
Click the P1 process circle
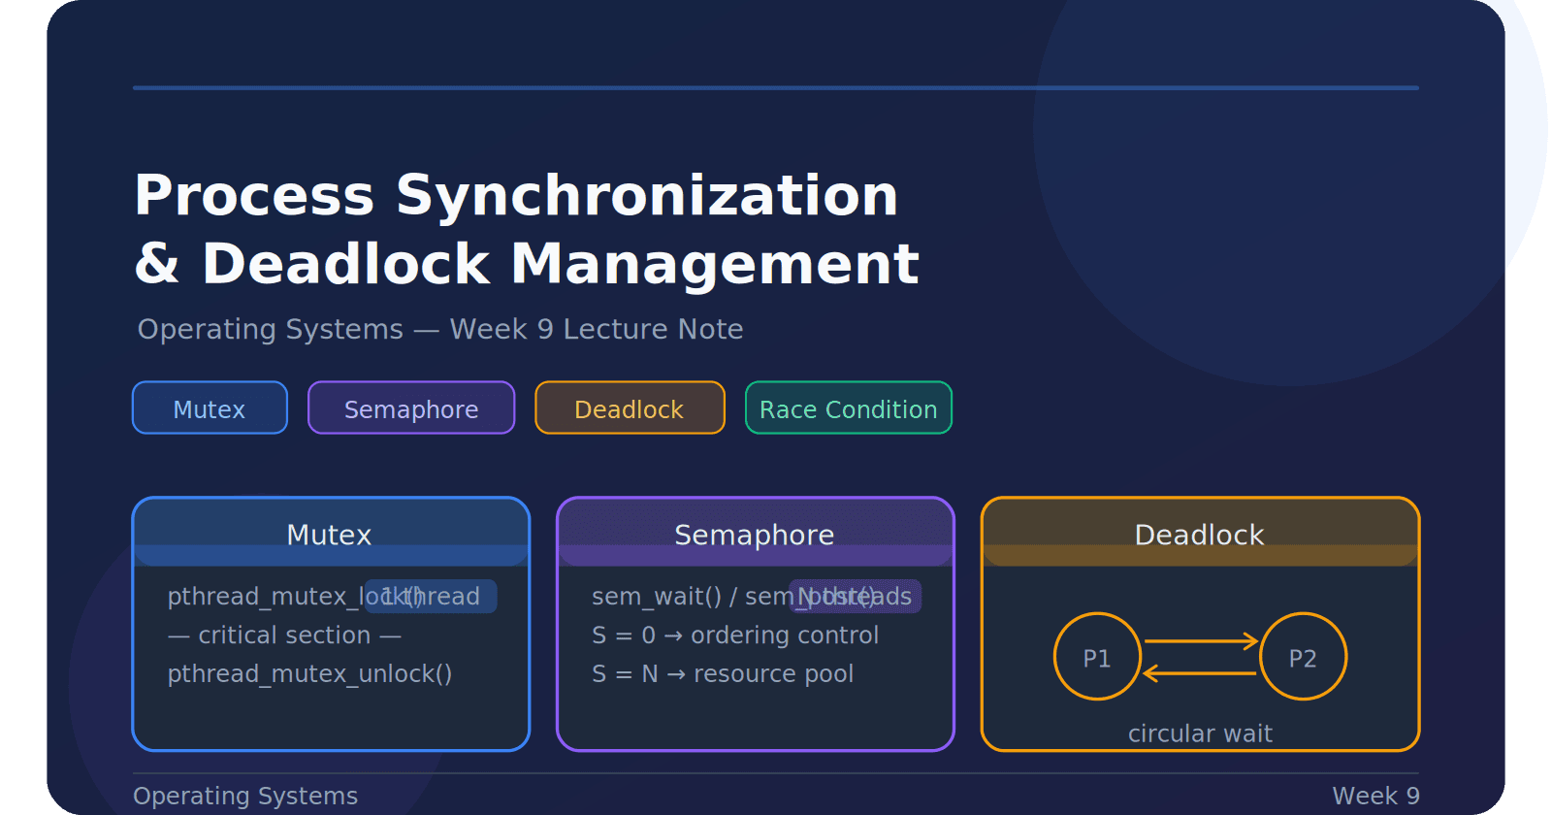[1097, 657]
